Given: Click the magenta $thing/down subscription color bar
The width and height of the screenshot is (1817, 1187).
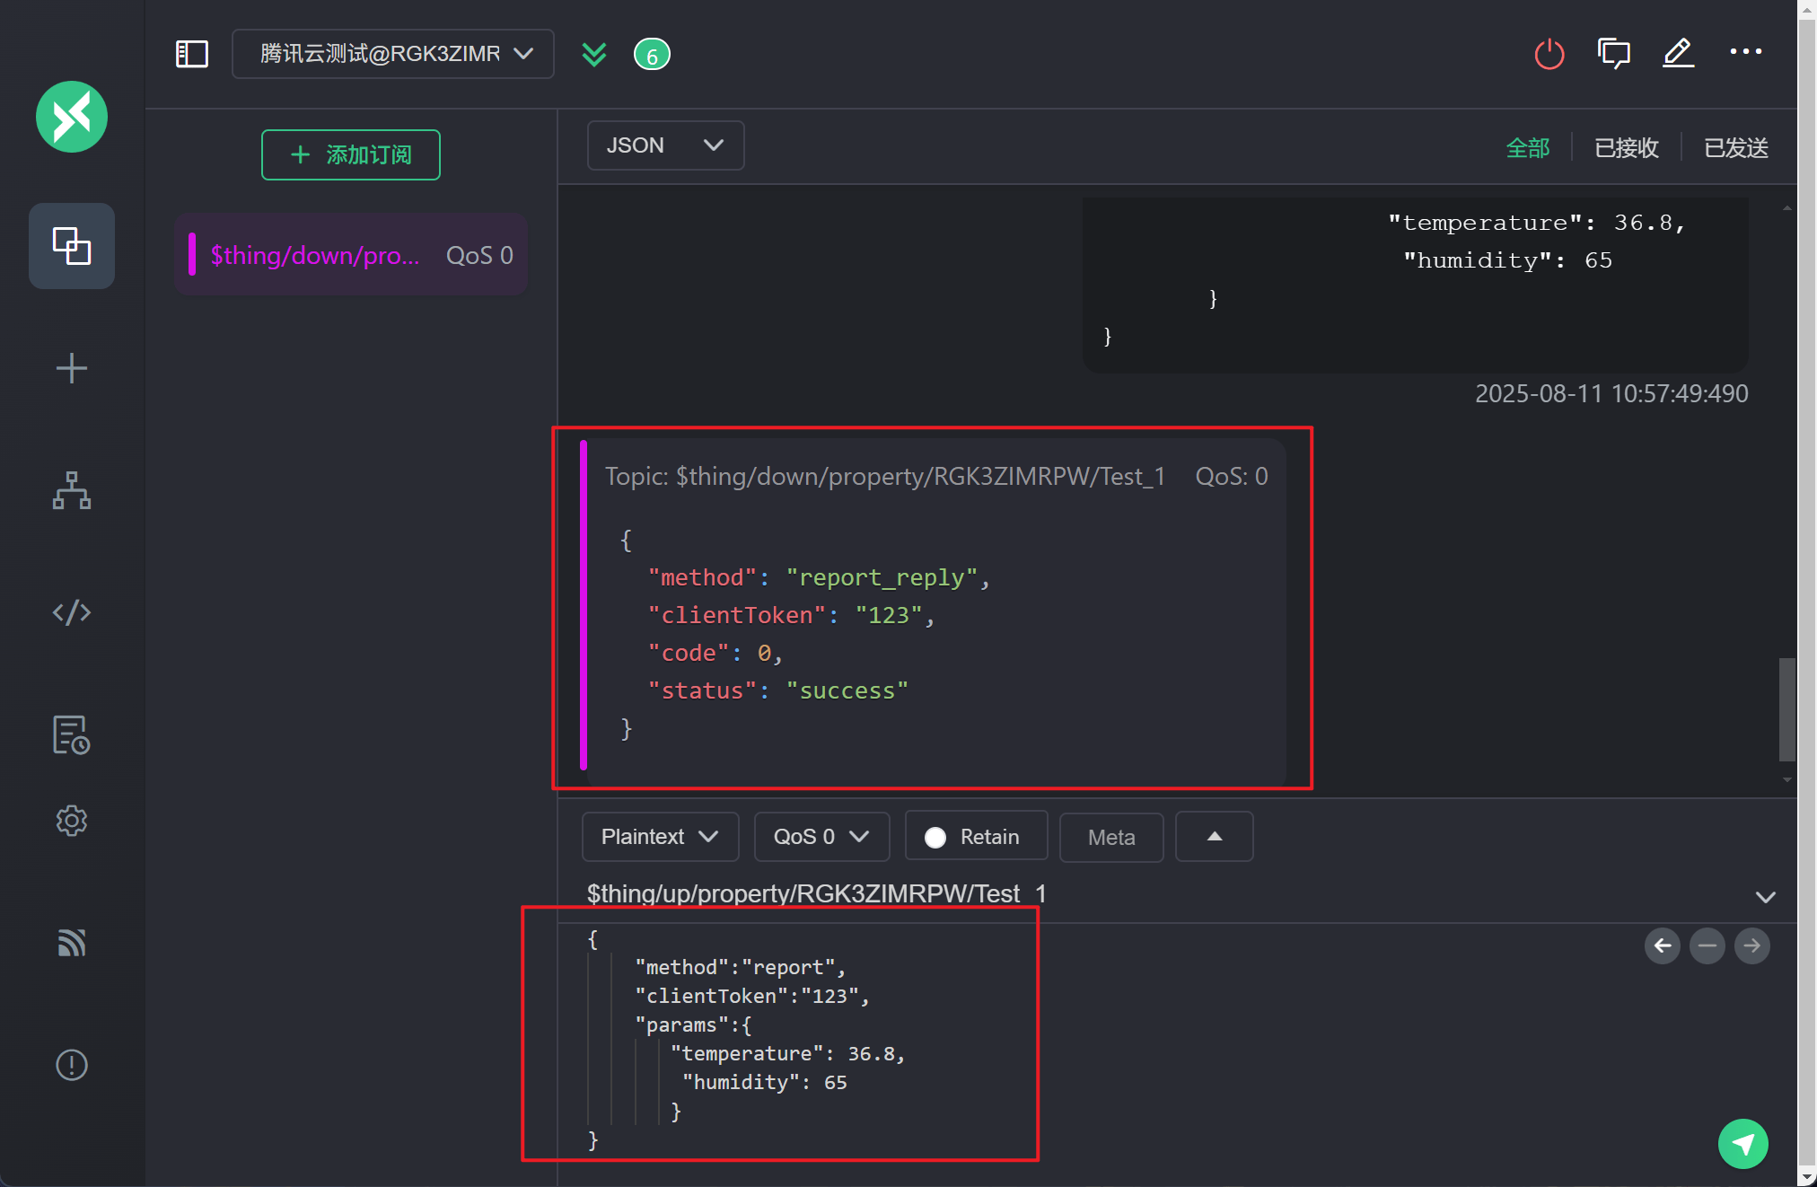Looking at the screenshot, I should coord(192,255).
